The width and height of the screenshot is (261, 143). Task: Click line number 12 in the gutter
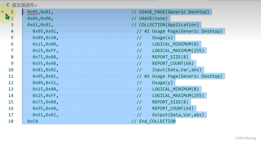click(x=11, y=83)
